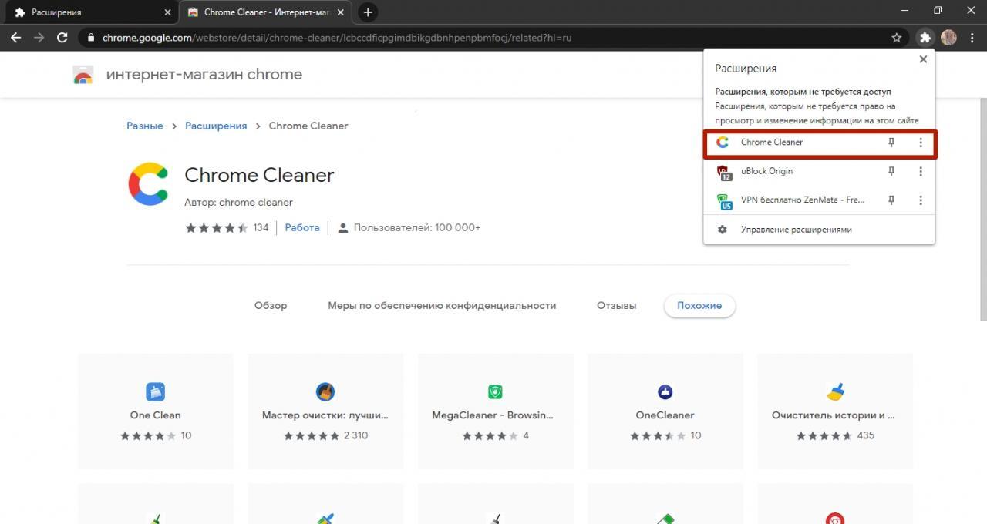987x524 pixels.
Task: Open Управление расширениями
Action: [x=820, y=230]
